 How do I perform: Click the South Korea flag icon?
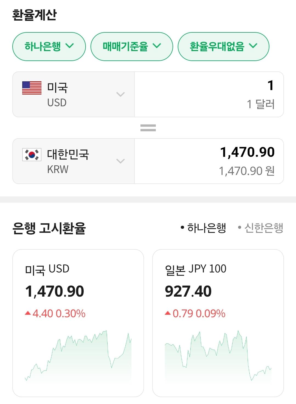(32, 155)
